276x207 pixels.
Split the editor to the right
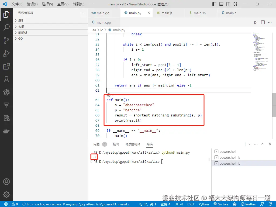pyautogui.click(x=263, y=22)
